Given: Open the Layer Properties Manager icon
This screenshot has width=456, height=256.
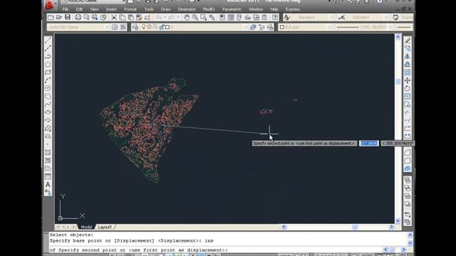Looking at the screenshot, I should (x=135, y=27).
